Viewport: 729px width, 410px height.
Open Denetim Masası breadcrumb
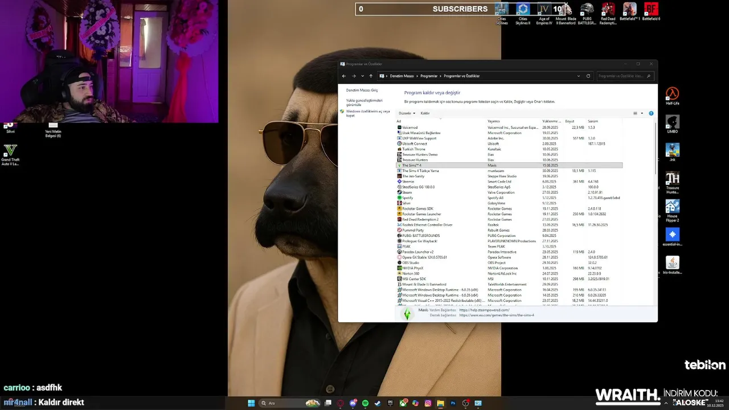click(402, 76)
